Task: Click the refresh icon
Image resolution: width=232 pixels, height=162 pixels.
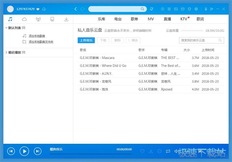Action: 82,9
